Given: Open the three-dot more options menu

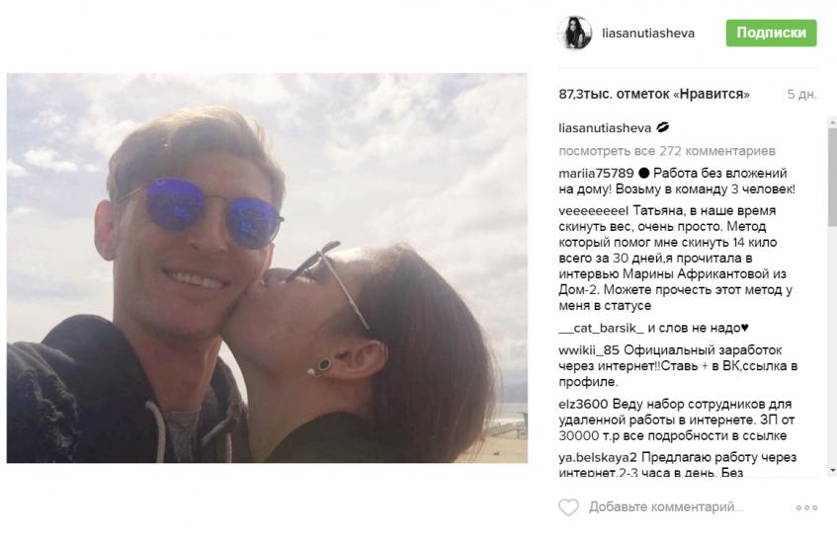Looking at the screenshot, I should [x=806, y=507].
